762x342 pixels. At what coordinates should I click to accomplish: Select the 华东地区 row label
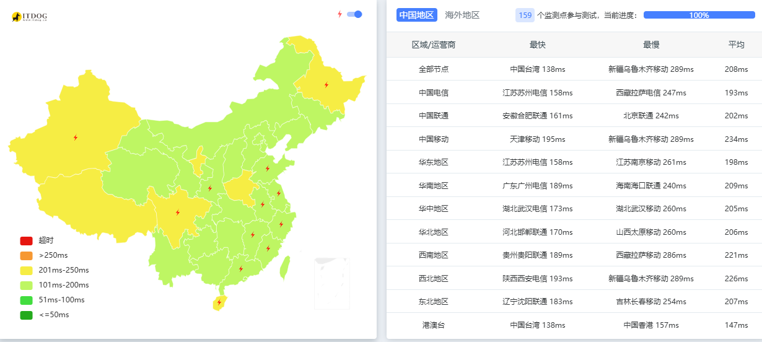click(x=434, y=162)
